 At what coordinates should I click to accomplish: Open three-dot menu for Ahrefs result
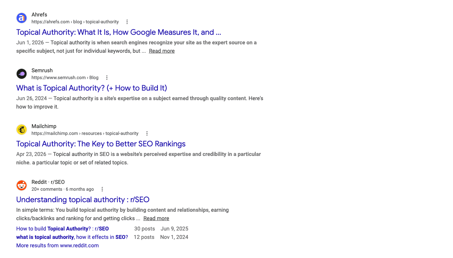coord(127,22)
